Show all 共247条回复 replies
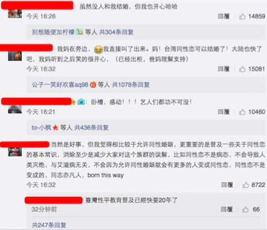 pyautogui.click(x=49, y=225)
